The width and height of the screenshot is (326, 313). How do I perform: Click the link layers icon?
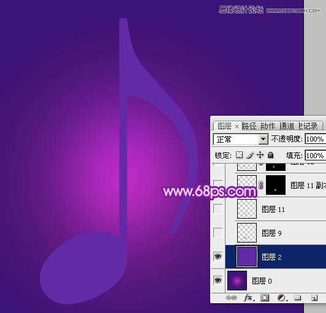tap(231, 298)
